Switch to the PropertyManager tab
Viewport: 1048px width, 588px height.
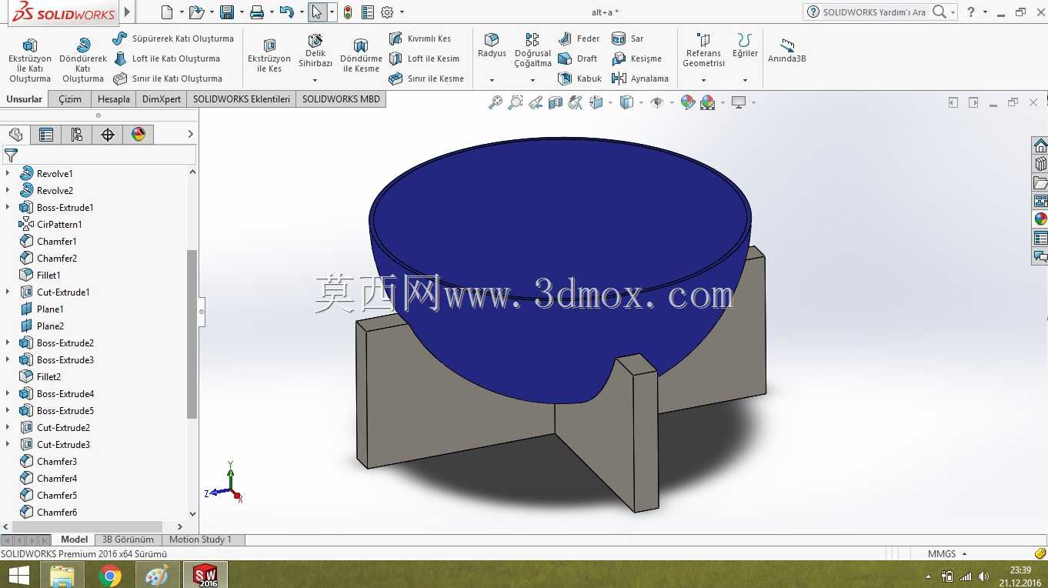tap(46, 135)
